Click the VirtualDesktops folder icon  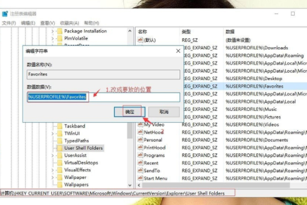pos(60,162)
